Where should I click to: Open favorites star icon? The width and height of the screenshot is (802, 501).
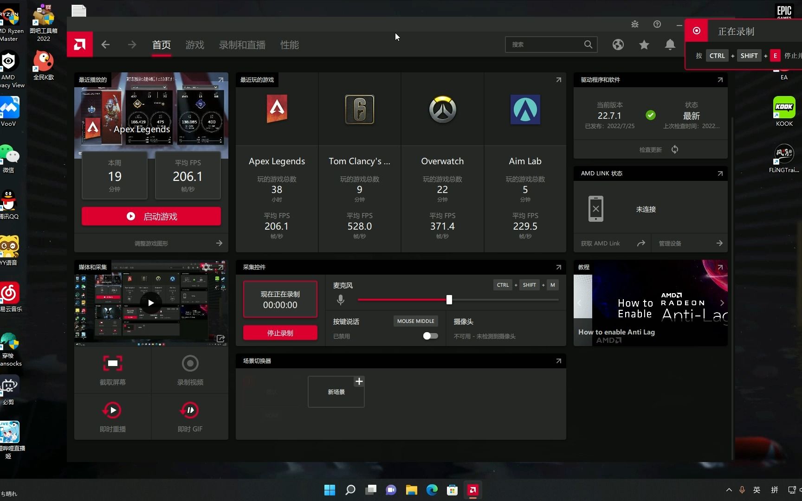coord(644,45)
